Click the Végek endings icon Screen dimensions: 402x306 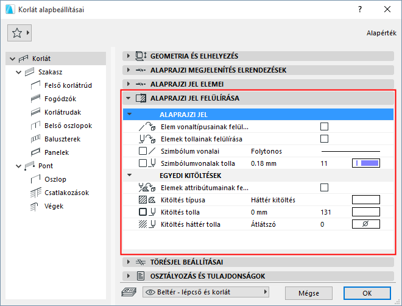34,206
